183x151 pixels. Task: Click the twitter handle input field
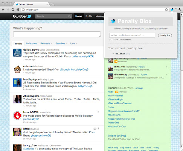[x=132, y=35]
